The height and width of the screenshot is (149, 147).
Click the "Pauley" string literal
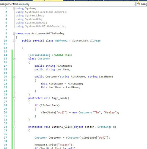pos(110,112)
